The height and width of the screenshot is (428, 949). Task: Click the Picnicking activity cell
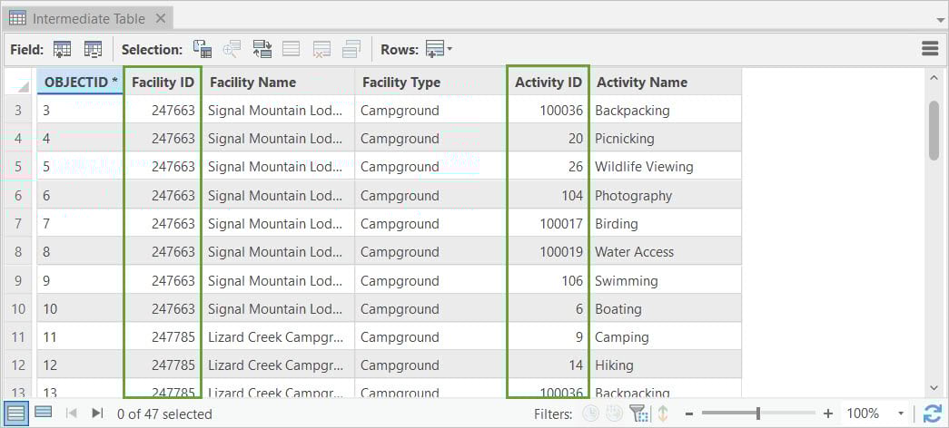(x=666, y=139)
